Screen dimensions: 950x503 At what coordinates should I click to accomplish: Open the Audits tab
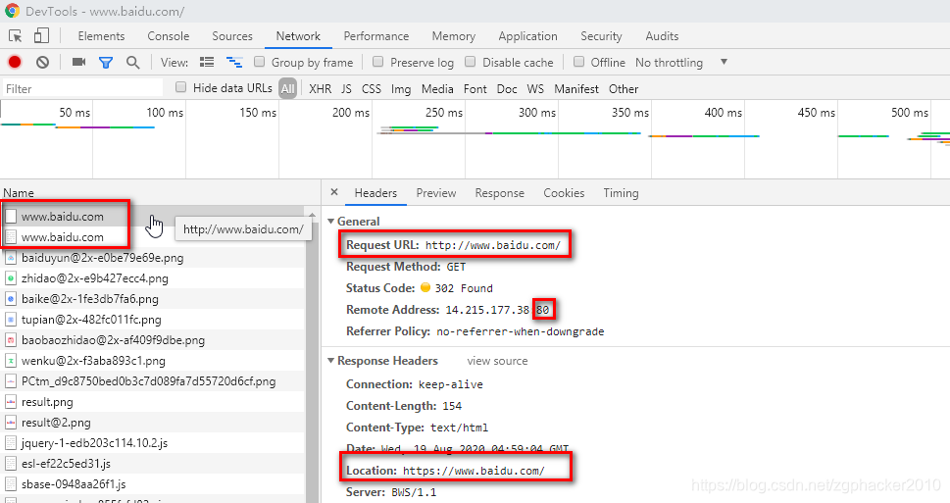tap(662, 35)
